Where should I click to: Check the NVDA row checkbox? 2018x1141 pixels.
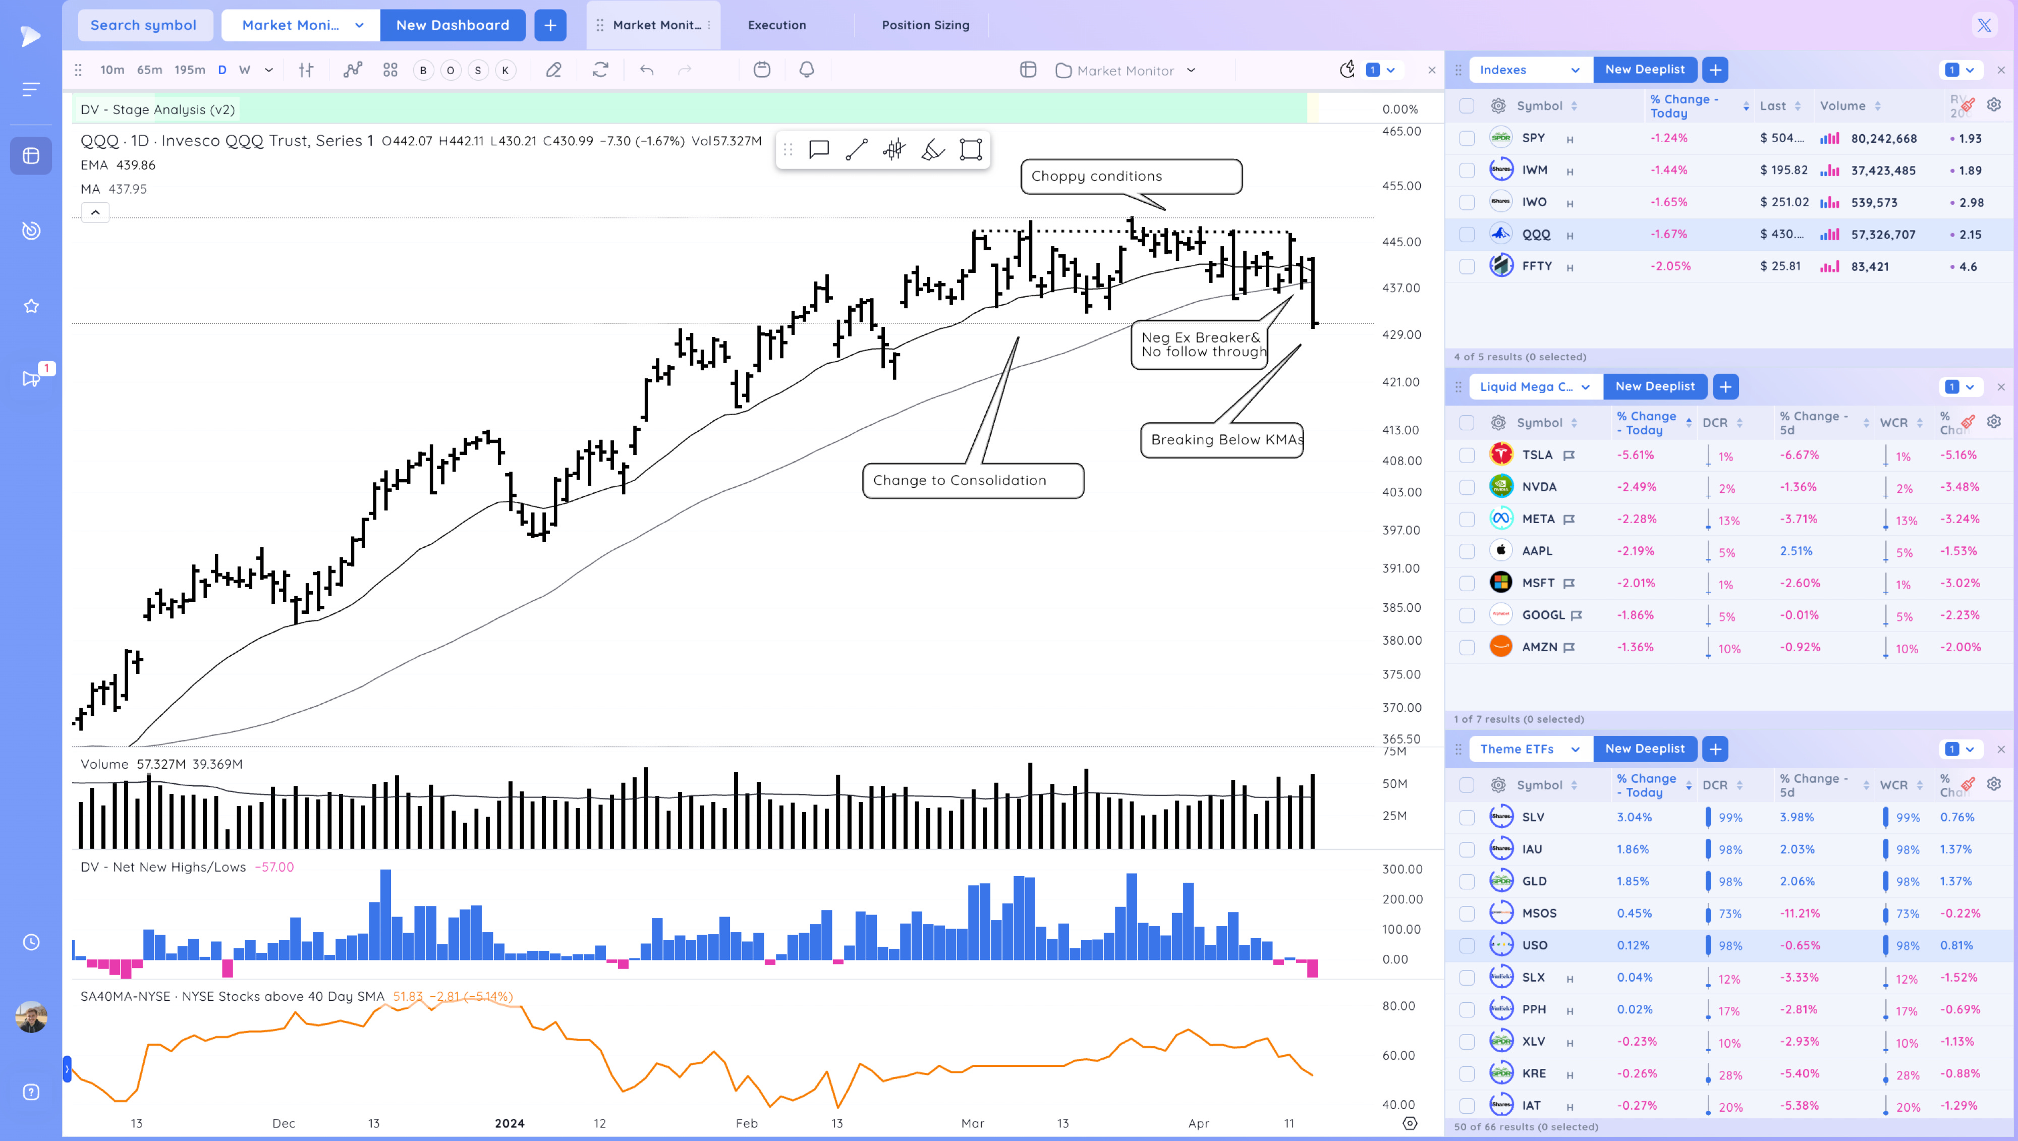click(x=1466, y=487)
